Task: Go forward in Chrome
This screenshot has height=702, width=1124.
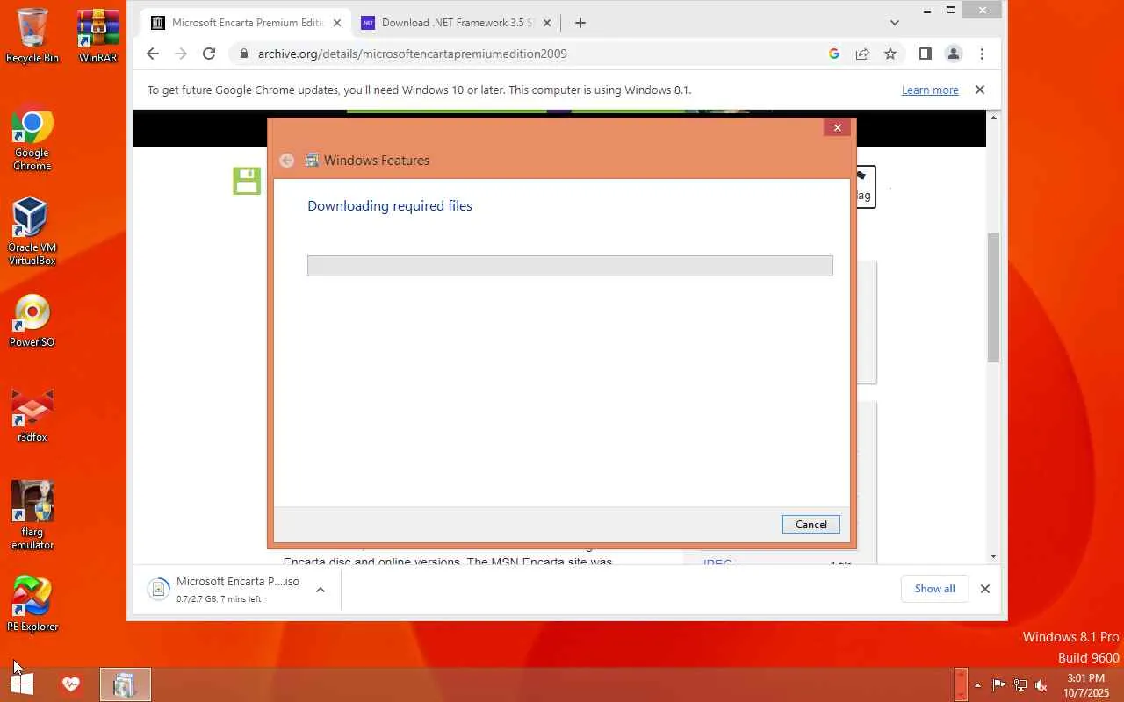Action: (181, 54)
